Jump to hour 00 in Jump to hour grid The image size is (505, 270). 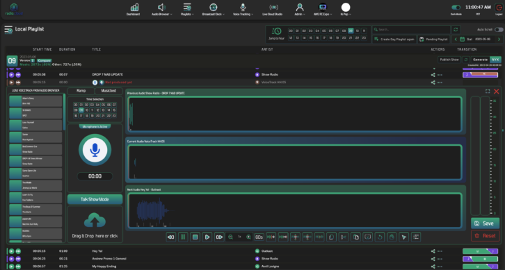click(x=291, y=31)
